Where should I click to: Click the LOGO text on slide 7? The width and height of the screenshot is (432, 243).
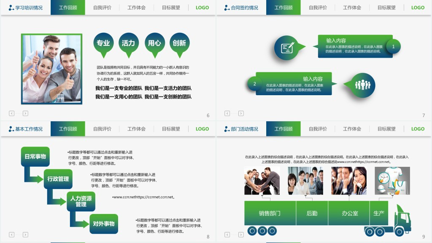pyautogui.click(x=418, y=8)
